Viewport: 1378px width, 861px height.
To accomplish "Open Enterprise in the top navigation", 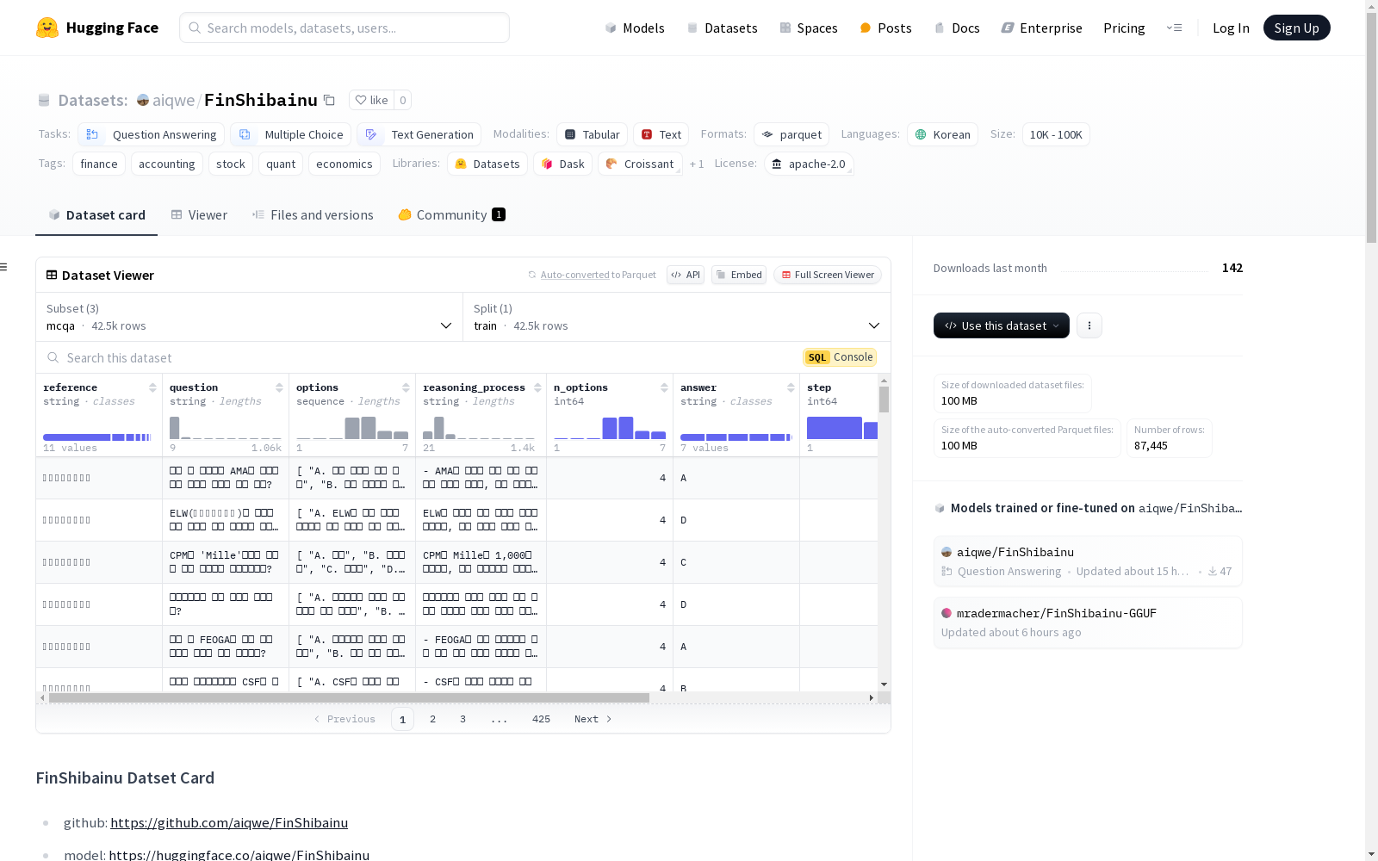I will pyautogui.click(x=1041, y=28).
